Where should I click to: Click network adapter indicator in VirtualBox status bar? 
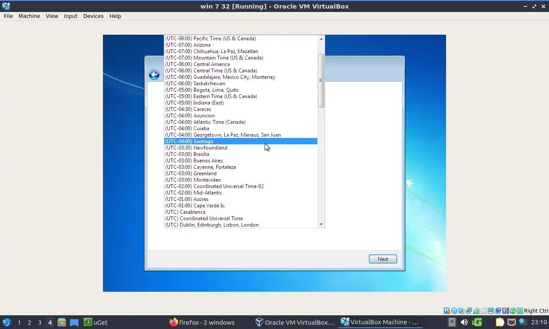pyautogui.click(x=469, y=311)
